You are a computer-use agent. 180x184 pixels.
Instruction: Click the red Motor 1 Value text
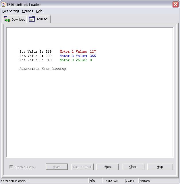[x=78, y=52]
